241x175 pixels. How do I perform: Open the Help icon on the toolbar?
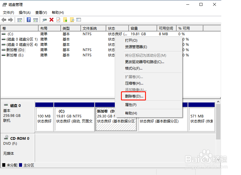(x=28, y=20)
